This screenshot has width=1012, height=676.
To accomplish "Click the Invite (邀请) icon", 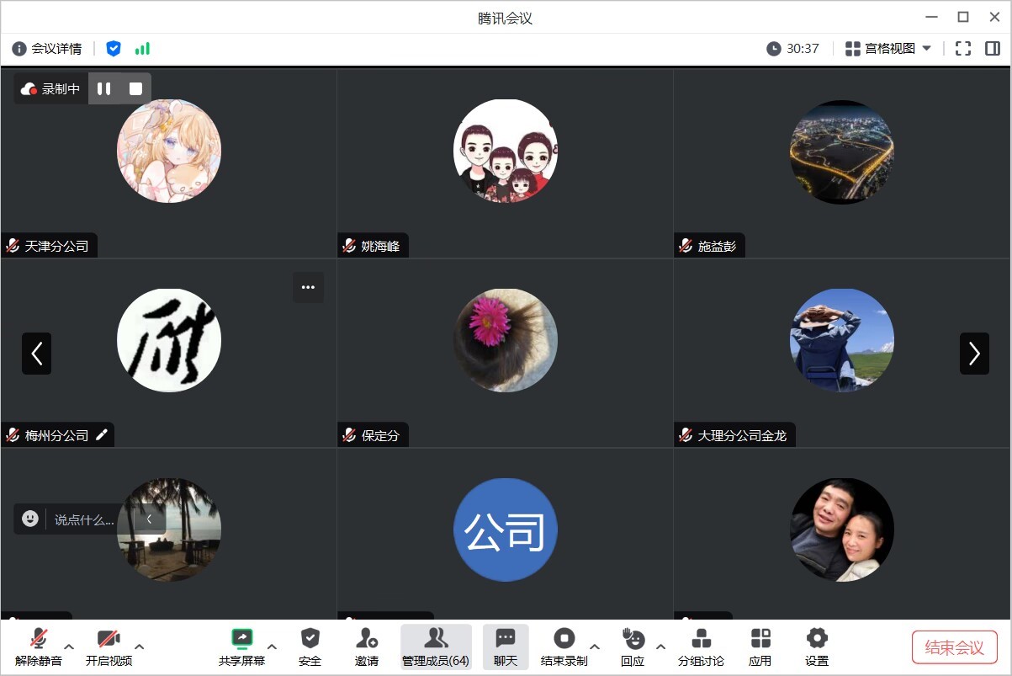I will (367, 647).
